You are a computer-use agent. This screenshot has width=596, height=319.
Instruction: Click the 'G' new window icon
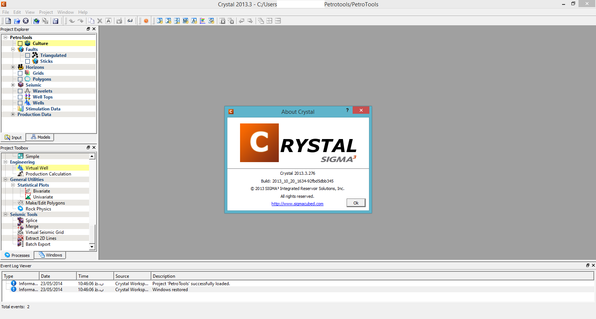(x=211, y=21)
